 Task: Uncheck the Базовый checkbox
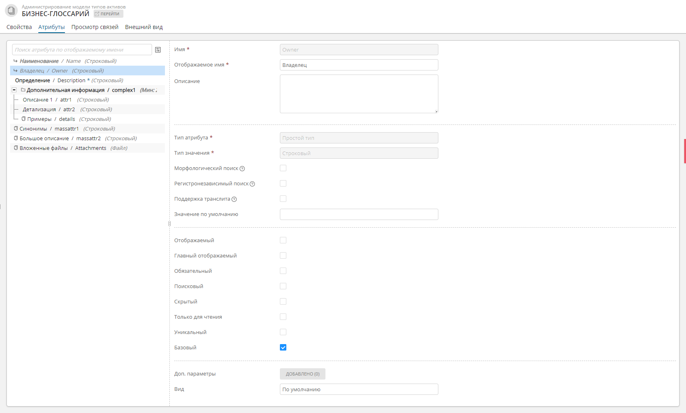click(283, 347)
